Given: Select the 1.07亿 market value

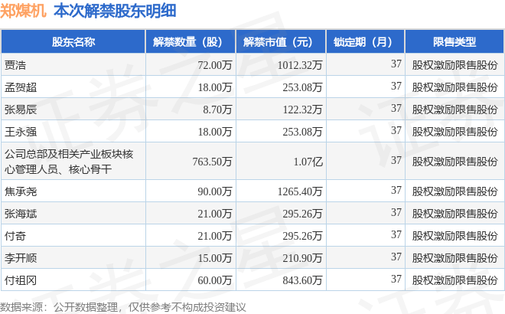Looking at the screenshot, I should click(x=308, y=162).
